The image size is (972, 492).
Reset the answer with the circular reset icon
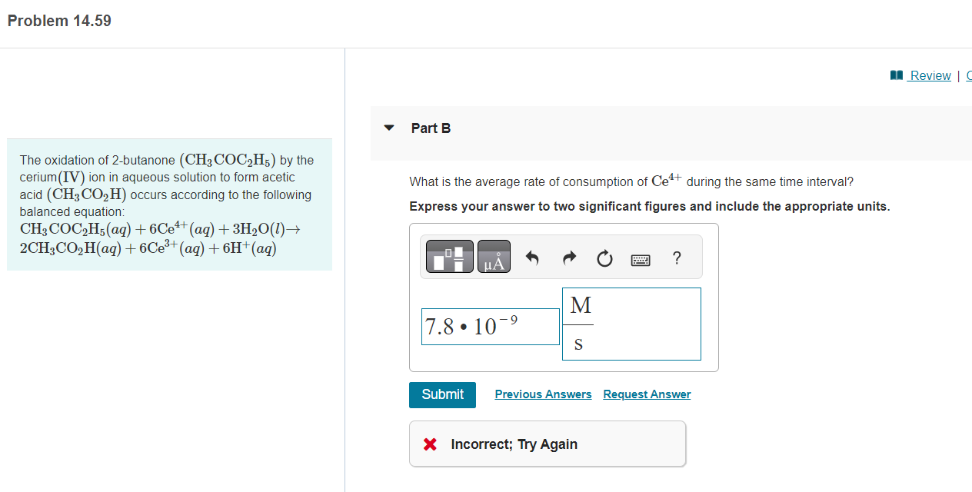click(604, 258)
